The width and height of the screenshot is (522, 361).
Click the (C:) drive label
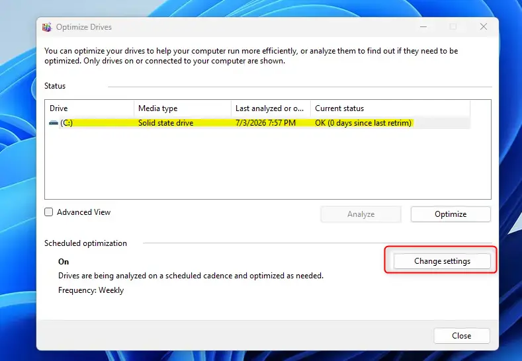click(x=67, y=123)
